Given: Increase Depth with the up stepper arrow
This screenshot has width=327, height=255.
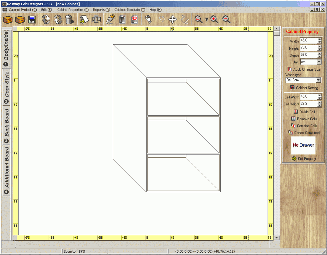Looking at the screenshot, I should pos(319,53).
